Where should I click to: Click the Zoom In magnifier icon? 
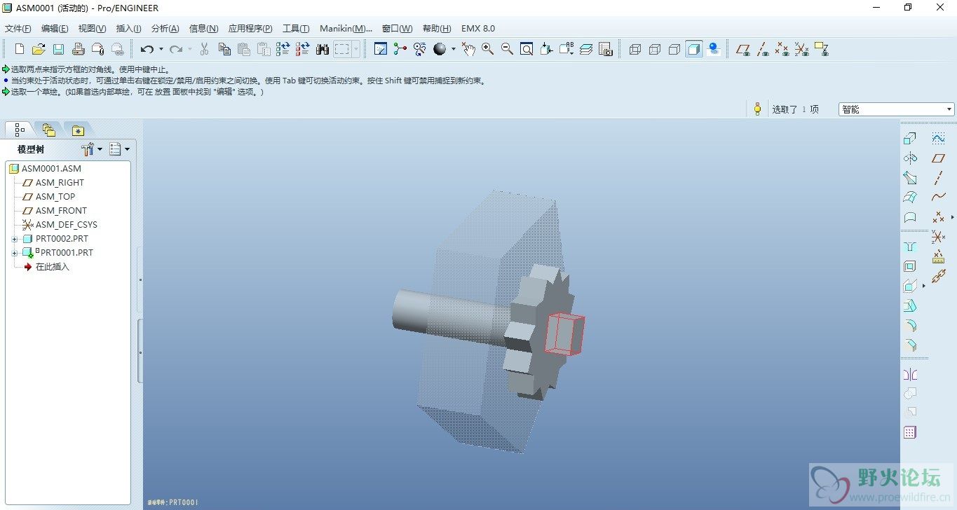point(487,49)
